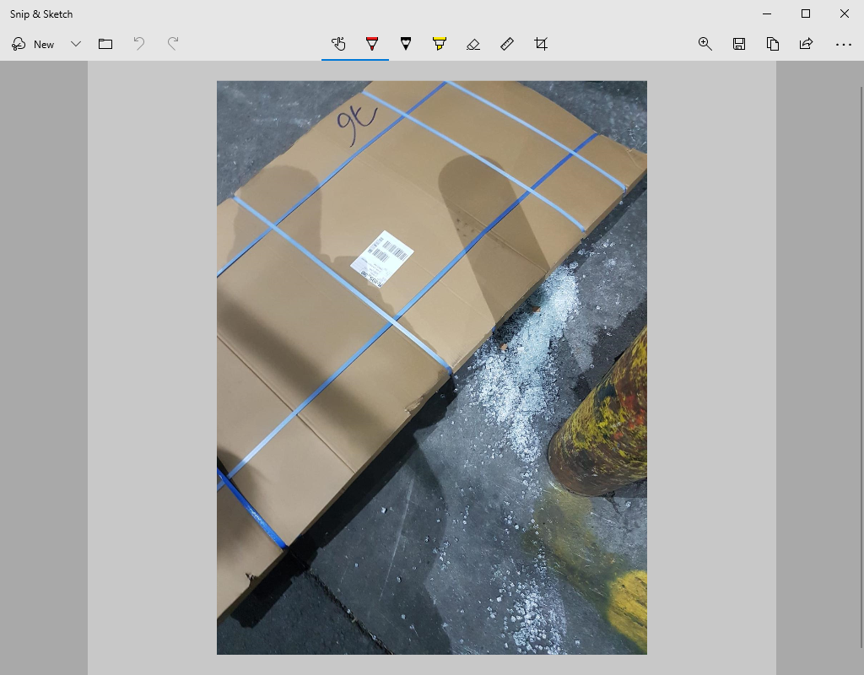864x675 pixels.
Task: Open the See more options menu
Action: 843,44
